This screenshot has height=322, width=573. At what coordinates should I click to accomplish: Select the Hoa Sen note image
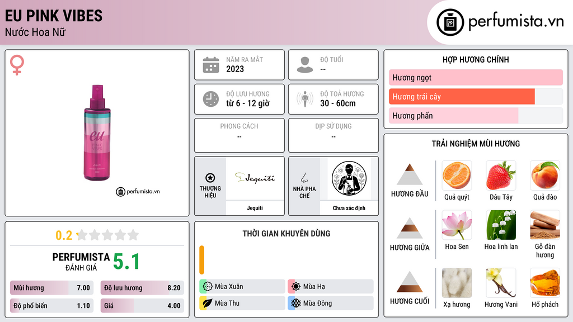coord(457,225)
